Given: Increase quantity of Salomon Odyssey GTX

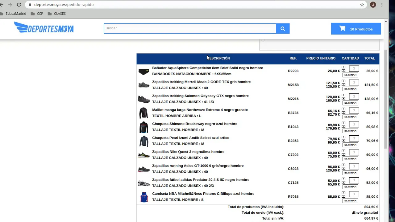Looking at the screenshot, I should pos(343,95).
